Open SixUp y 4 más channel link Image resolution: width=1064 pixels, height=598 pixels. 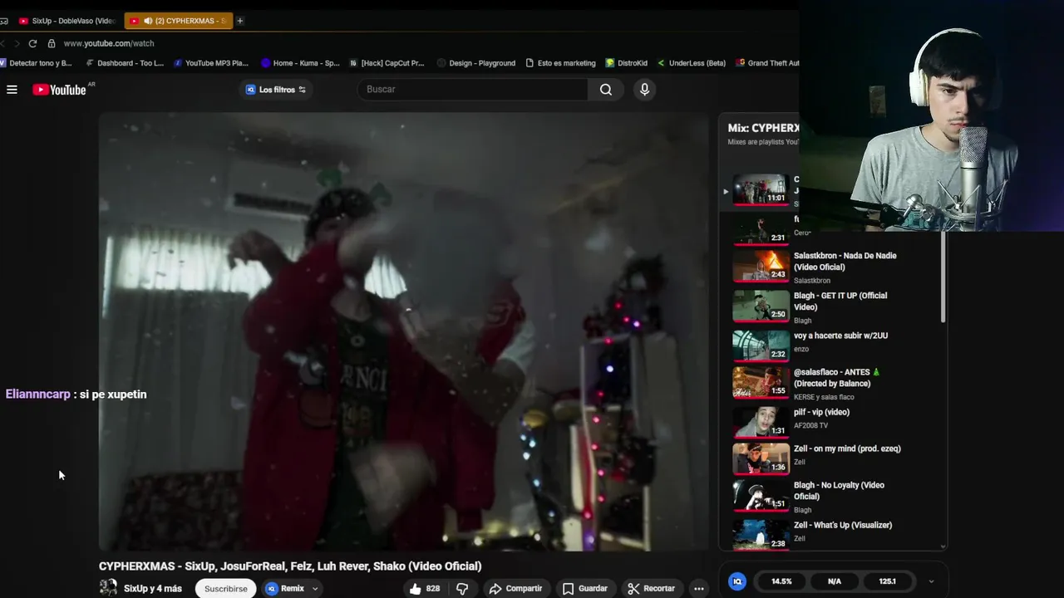[x=153, y=589]
